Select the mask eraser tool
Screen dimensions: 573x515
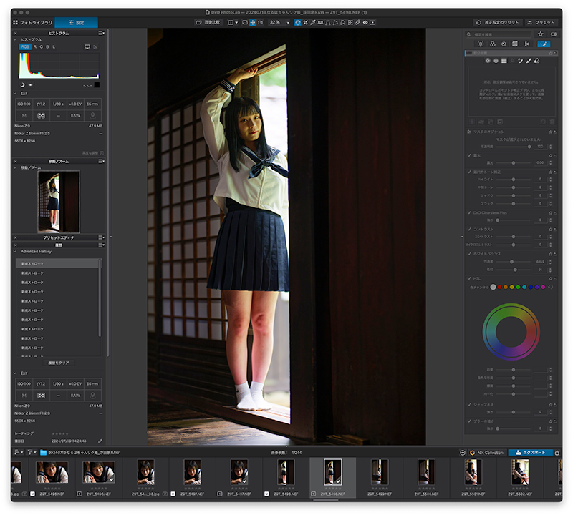tap(536, 61)
